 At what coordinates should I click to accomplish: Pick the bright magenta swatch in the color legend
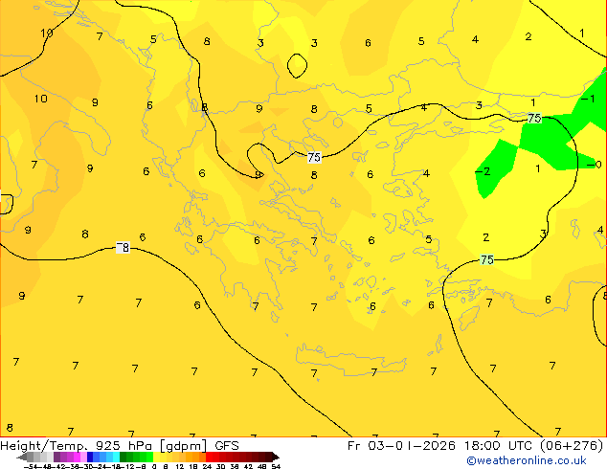77,457
